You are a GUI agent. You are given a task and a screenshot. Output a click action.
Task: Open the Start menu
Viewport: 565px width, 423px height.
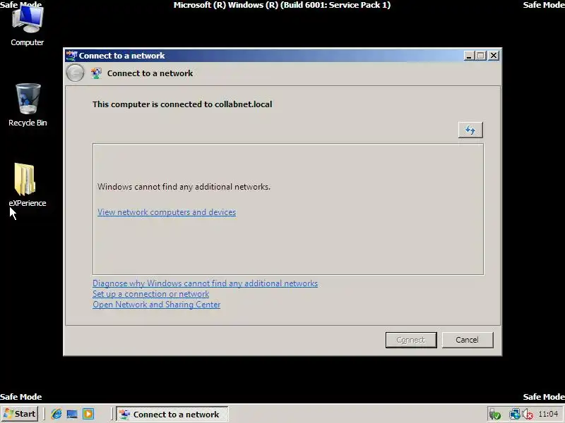click(x=20, y=414)
